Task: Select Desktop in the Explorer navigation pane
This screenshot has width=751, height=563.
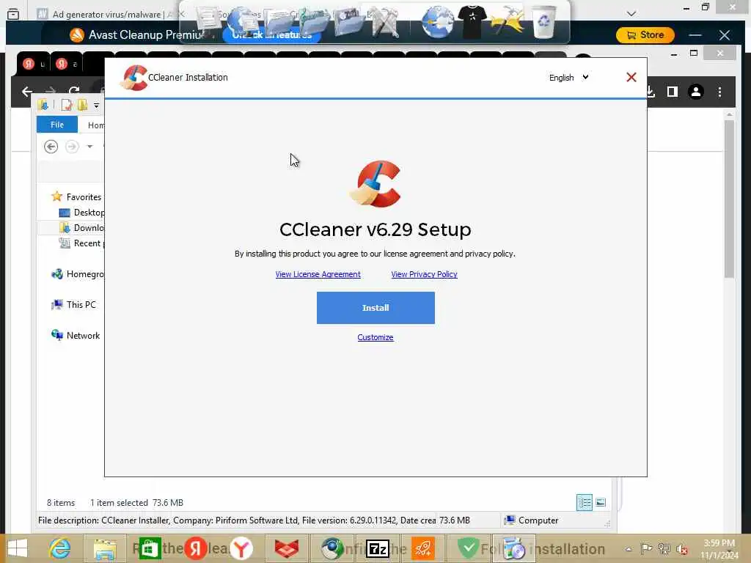Action: pyautogui.click(x=81, y=213)
